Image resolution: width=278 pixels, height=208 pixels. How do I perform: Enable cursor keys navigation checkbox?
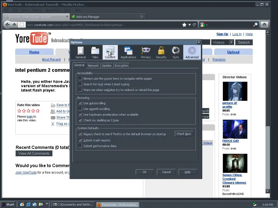click(80, 78)
